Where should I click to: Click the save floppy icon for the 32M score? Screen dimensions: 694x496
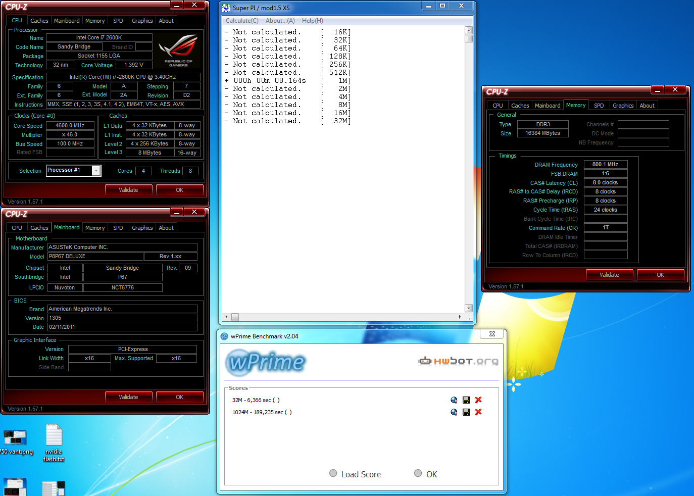pyautogui.click(x=466, y=400)
